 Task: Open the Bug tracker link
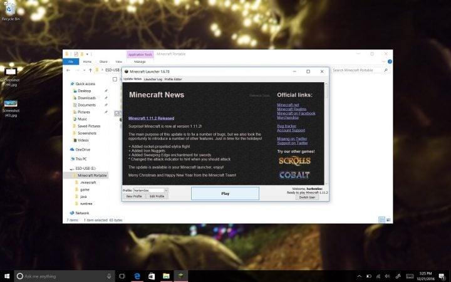point(286,126)
